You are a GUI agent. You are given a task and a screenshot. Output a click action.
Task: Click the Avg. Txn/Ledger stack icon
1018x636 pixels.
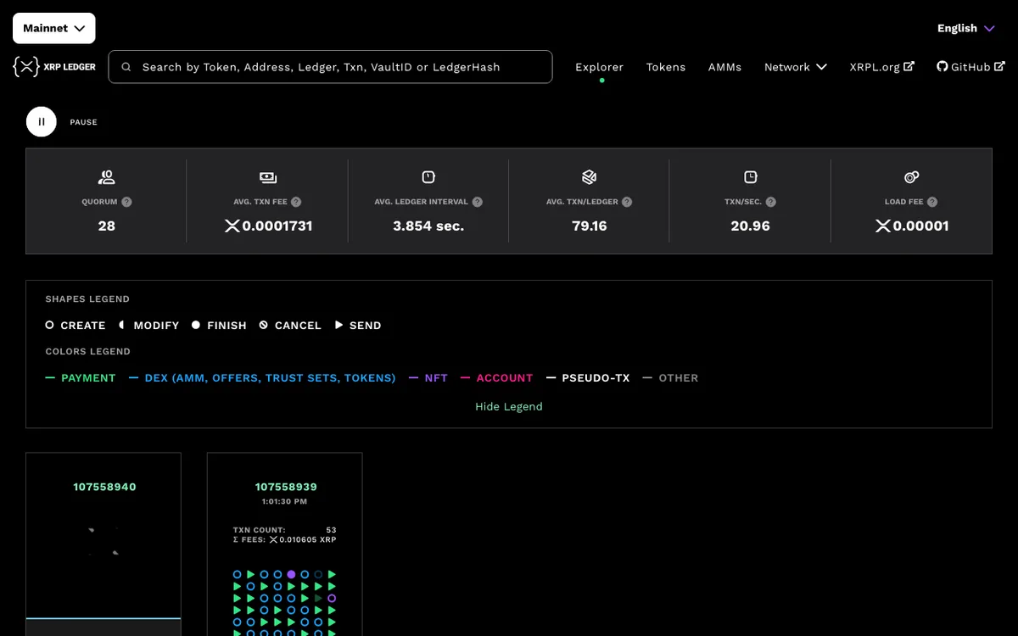(x=590, y=177)
